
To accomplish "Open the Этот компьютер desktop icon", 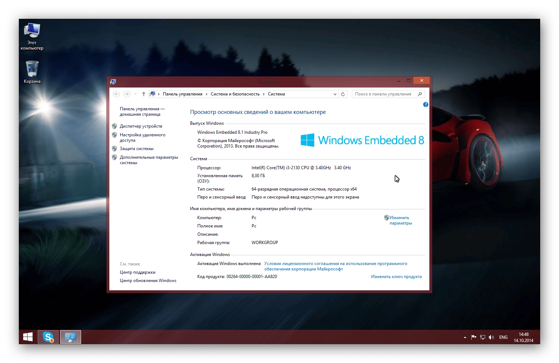I will [32, 37].
